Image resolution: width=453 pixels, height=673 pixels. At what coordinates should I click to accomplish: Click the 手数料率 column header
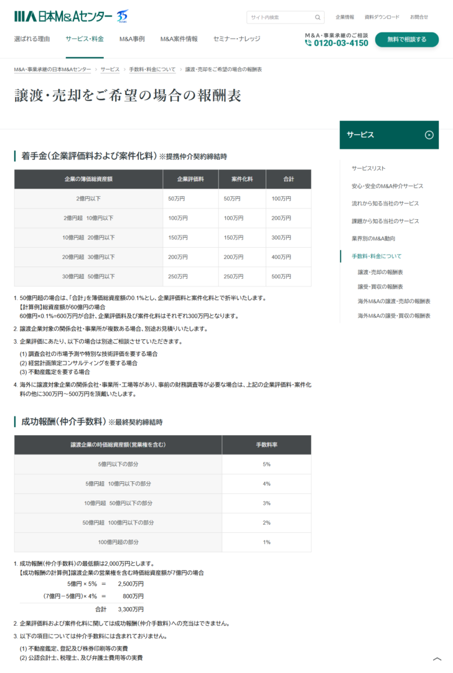[266, 445]
